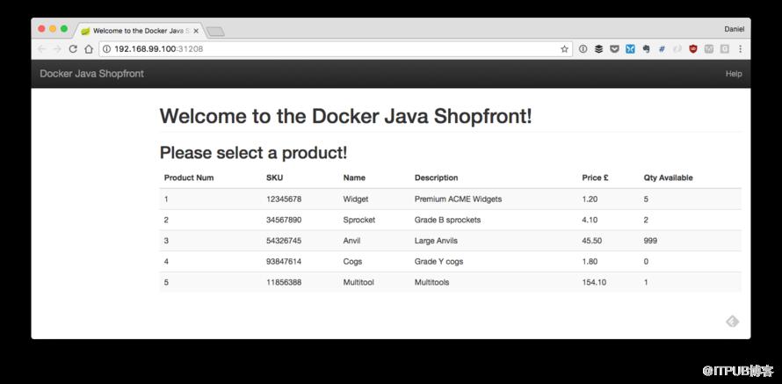Click the 999 quantity cell

point(650,241)
